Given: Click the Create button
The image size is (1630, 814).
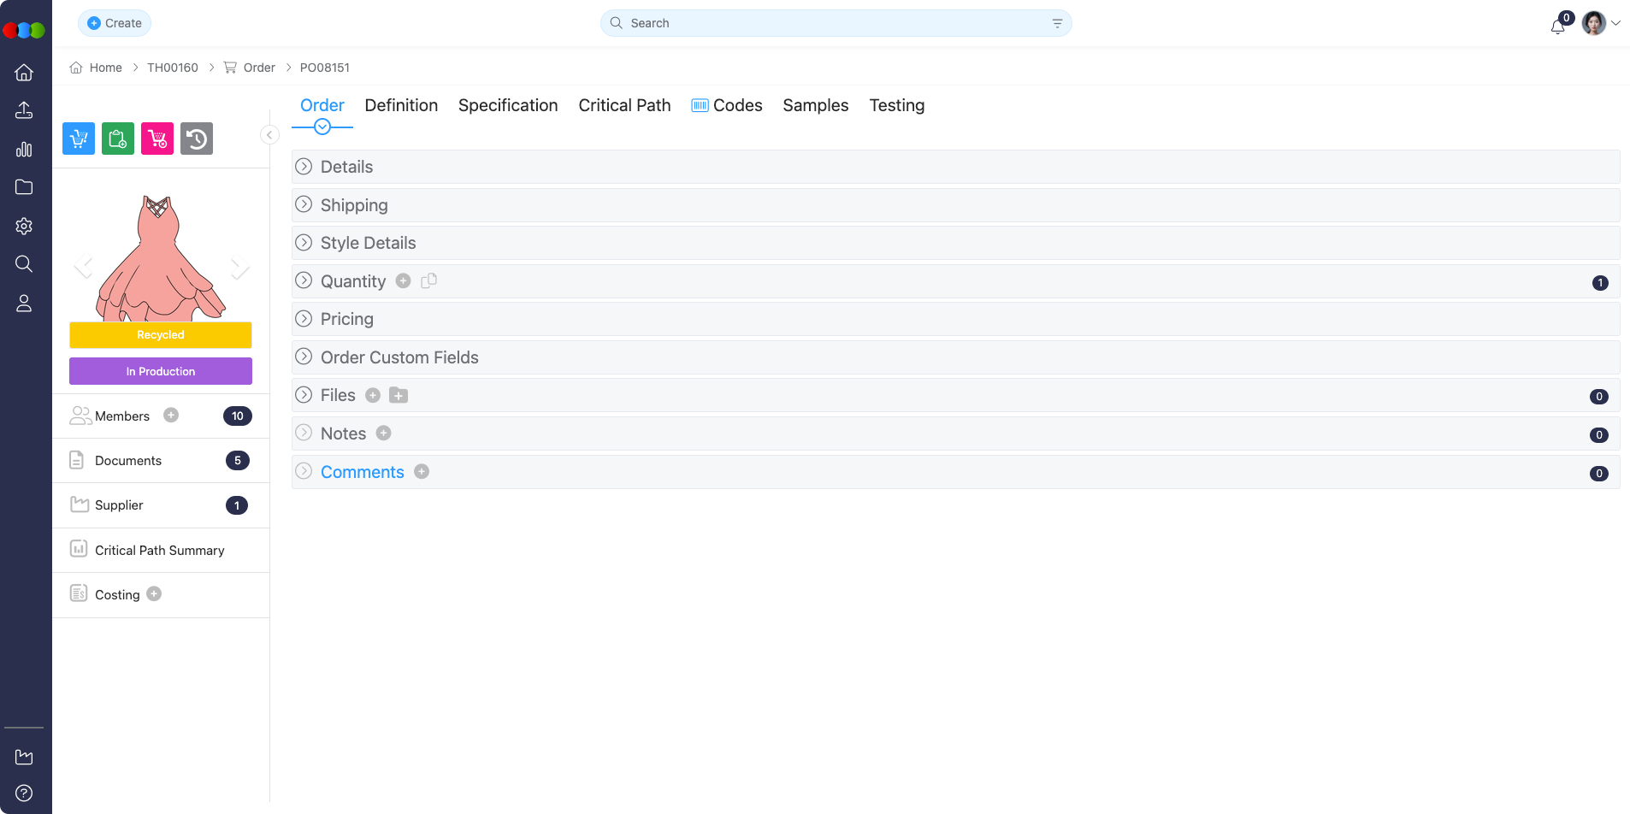Looking at the screenshot, I should 115,23.
